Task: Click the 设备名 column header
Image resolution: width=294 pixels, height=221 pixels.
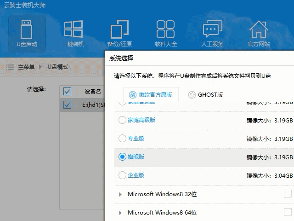Action: [x=93, y=92]
